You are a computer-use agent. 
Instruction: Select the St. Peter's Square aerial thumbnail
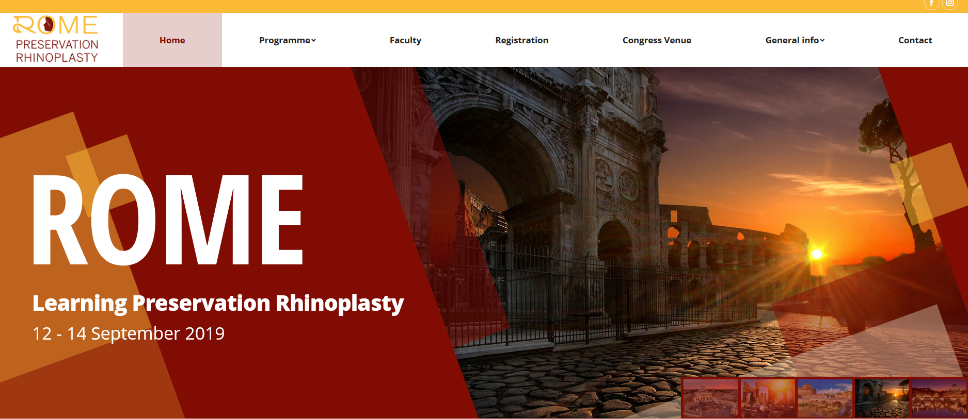point(710,398)
